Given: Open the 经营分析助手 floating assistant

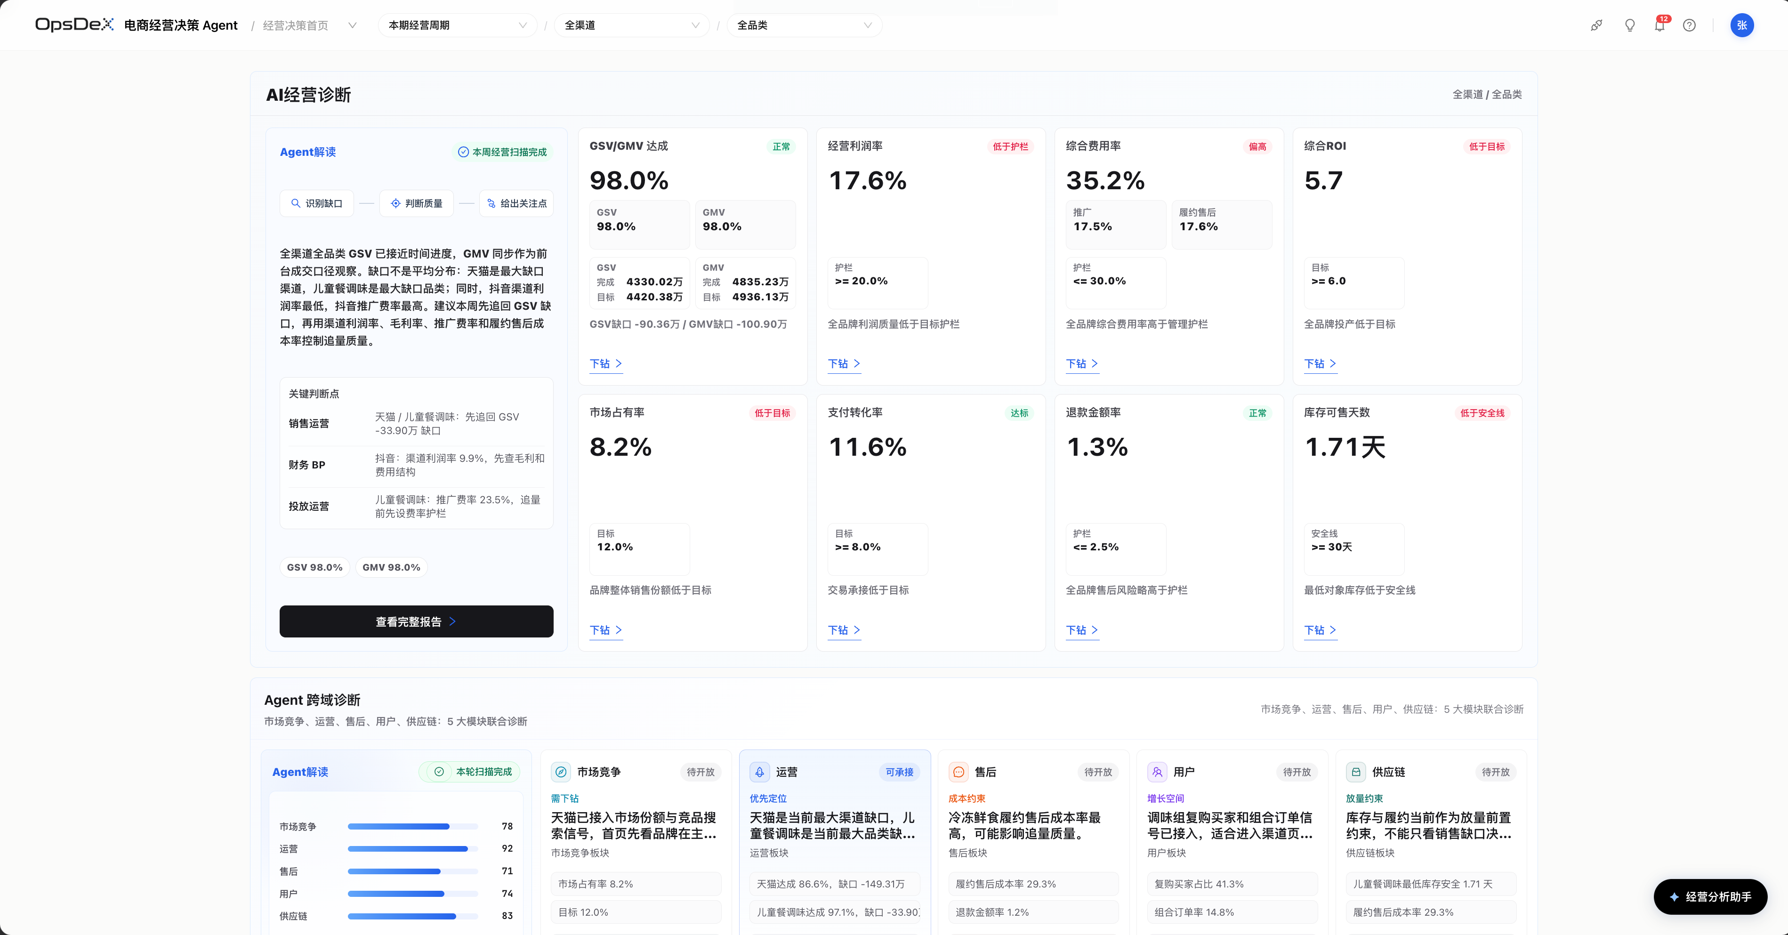Looking at the screenshot, I should point(1710,897).
